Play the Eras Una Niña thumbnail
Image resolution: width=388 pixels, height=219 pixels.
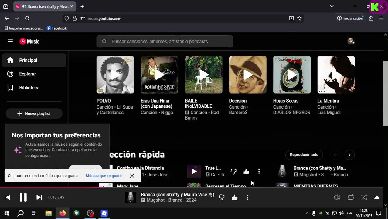[x=159, y=75]
